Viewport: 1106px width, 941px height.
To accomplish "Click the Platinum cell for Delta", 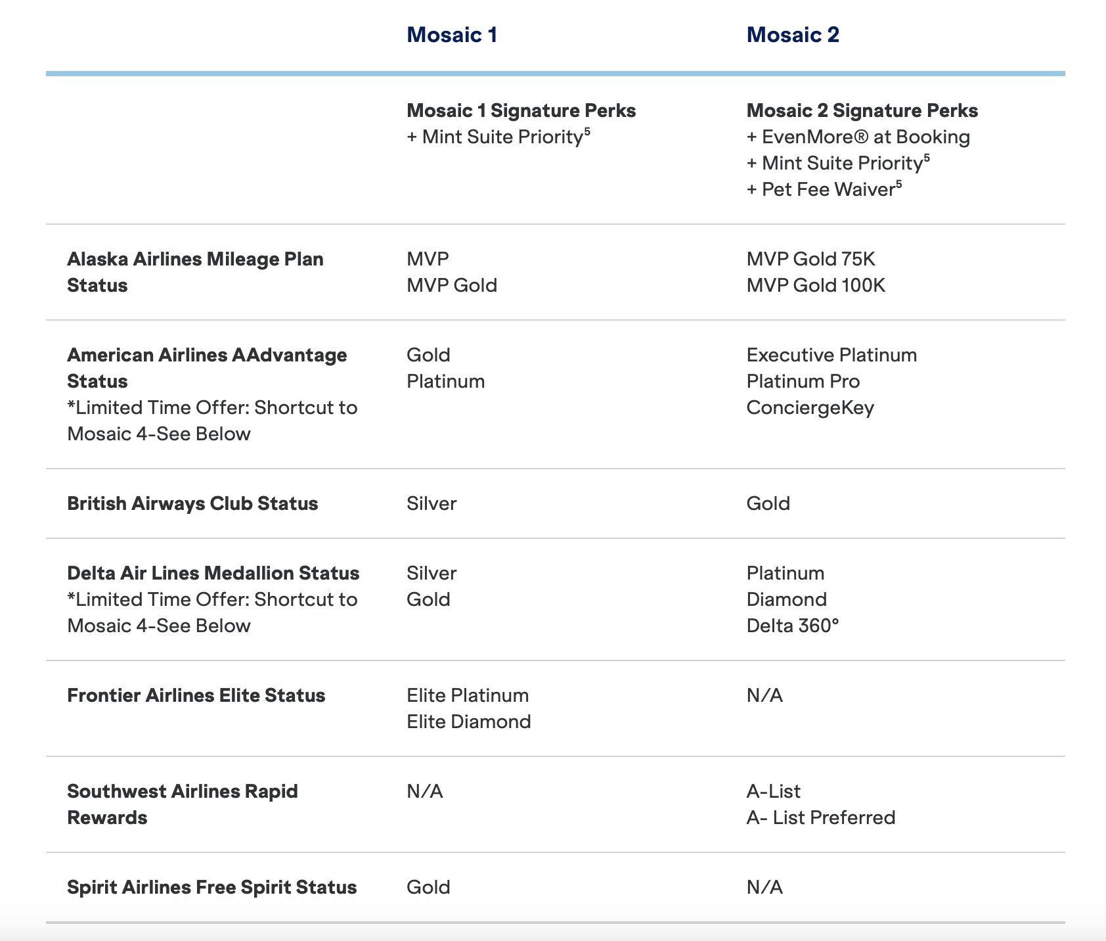I will pos(785,573).
